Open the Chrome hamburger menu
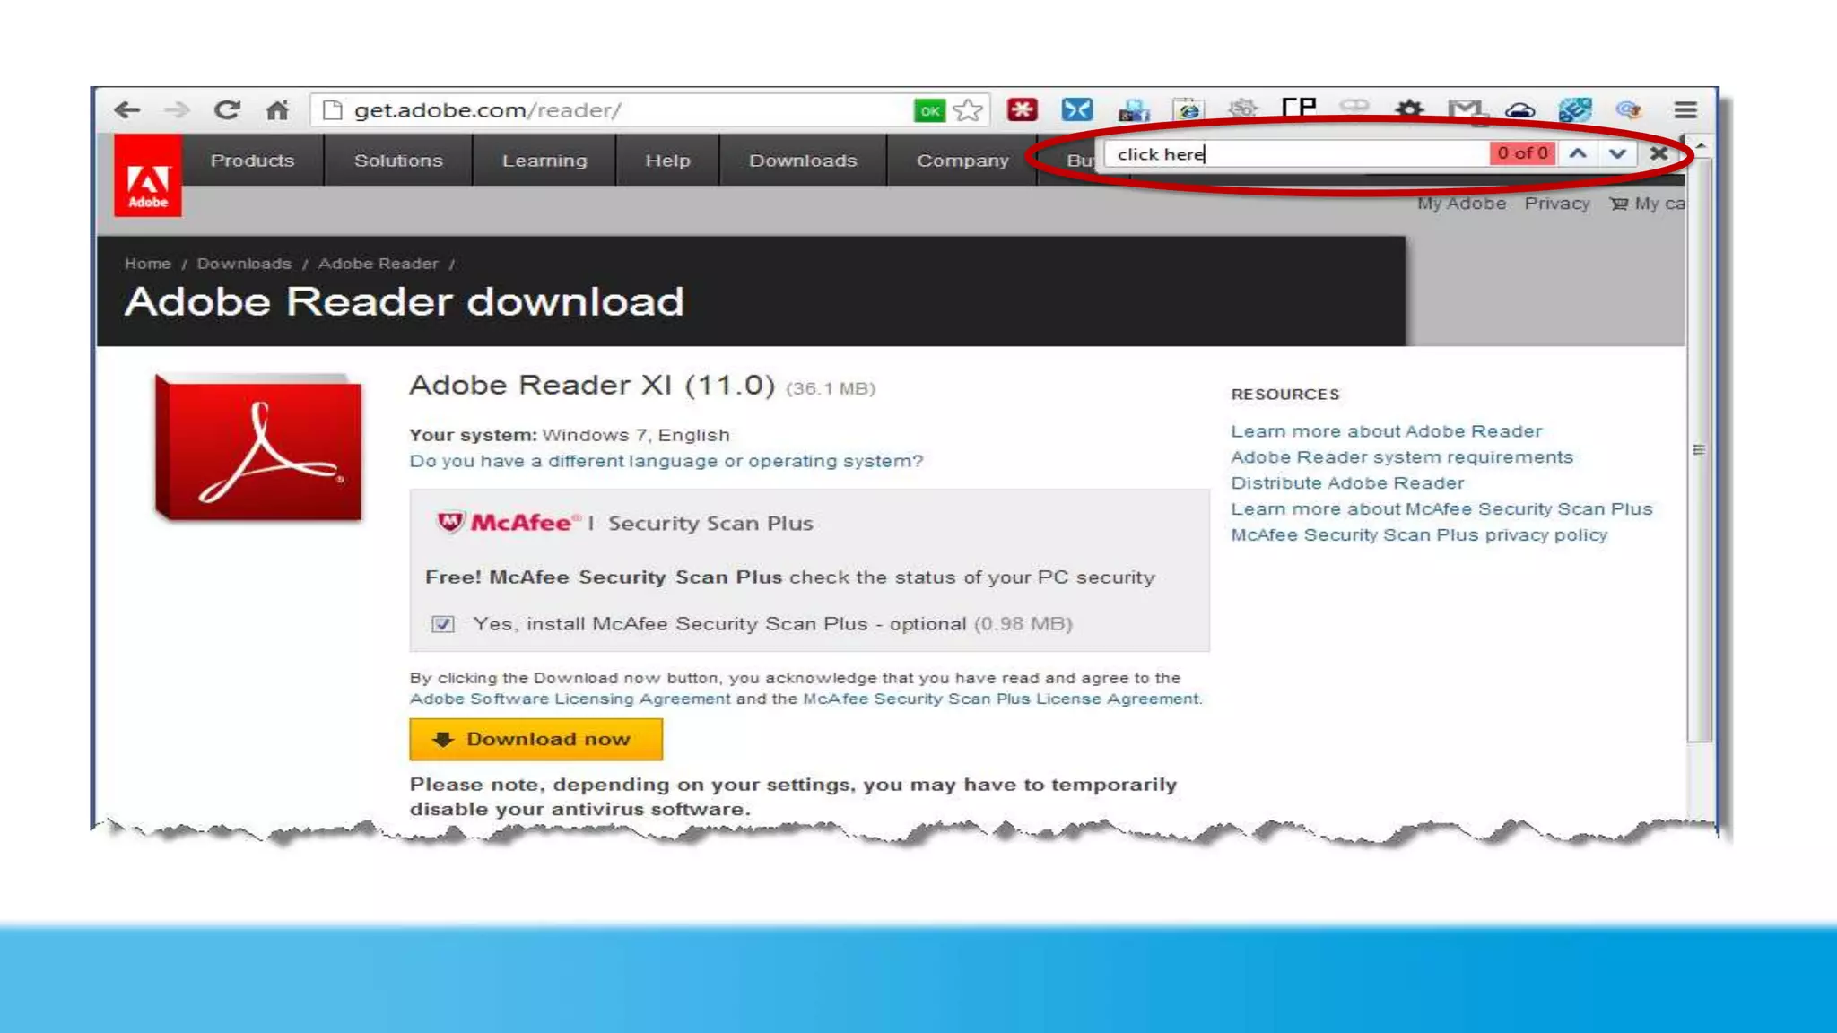The image size is (1837, 1033). [1685, 110]
